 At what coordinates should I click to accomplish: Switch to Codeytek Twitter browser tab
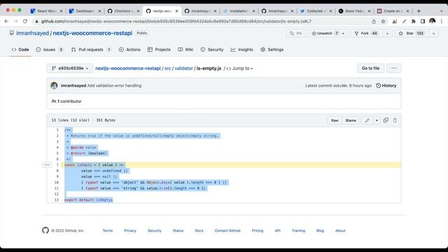316,11
